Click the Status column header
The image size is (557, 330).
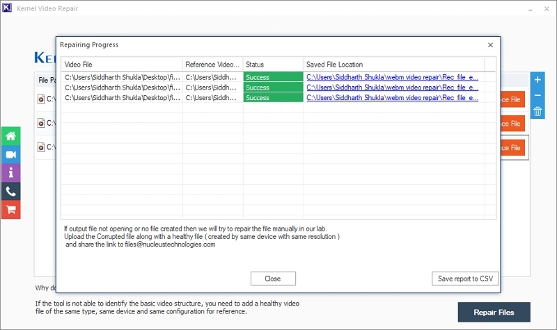(x=273, y=65)
